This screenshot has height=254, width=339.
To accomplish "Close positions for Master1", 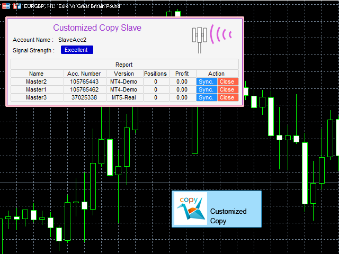I will coord(228,89).
